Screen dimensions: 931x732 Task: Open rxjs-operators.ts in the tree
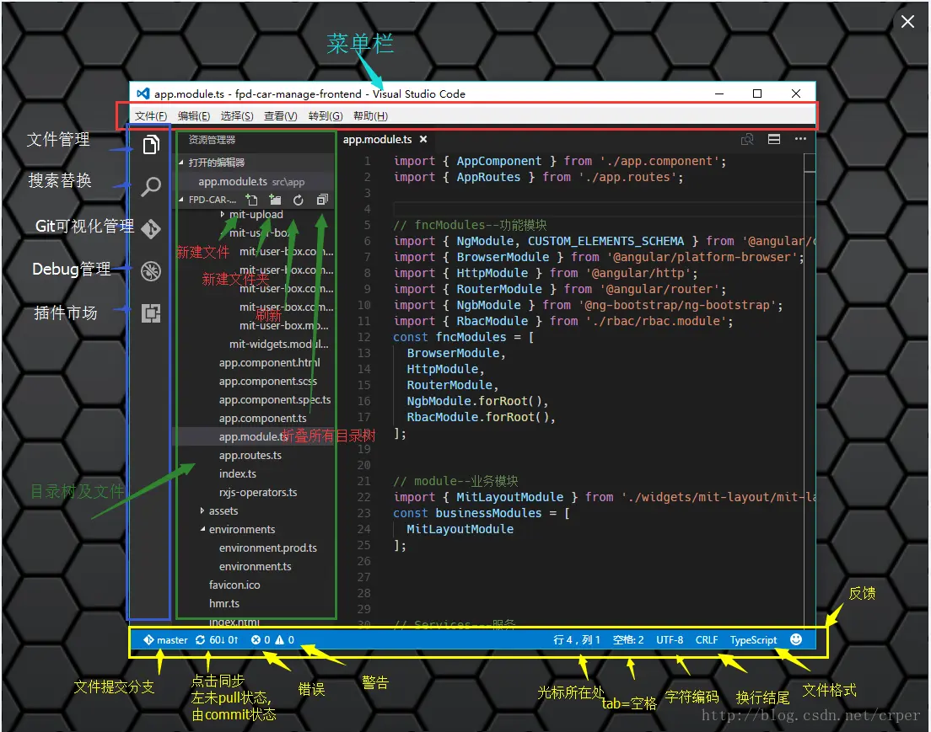258,492
